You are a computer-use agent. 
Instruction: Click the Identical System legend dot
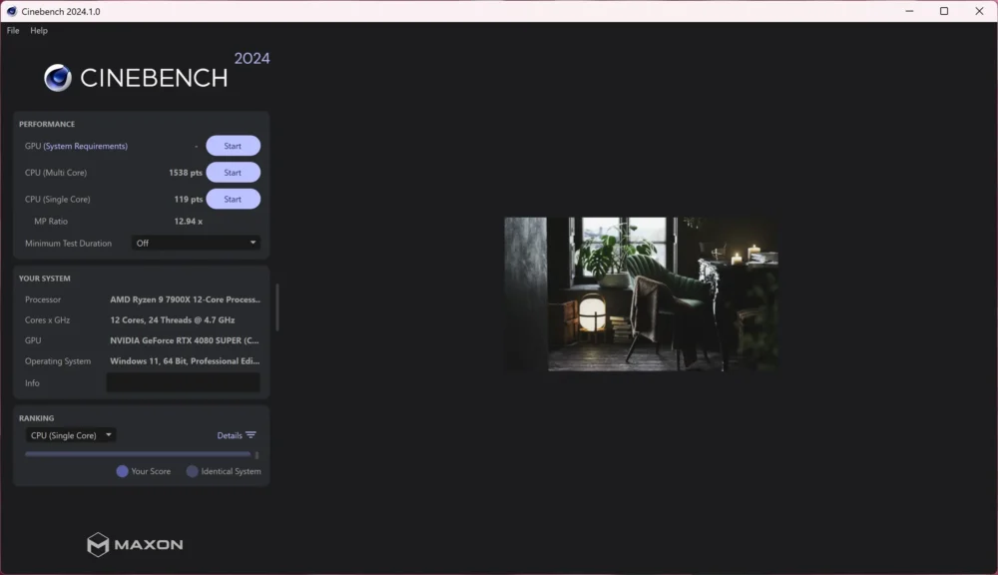pyautogui.click(x=192, y=471)
